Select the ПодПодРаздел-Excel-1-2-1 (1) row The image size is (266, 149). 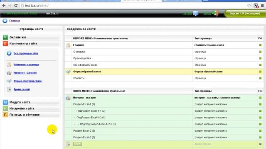[x=98, y=124]
